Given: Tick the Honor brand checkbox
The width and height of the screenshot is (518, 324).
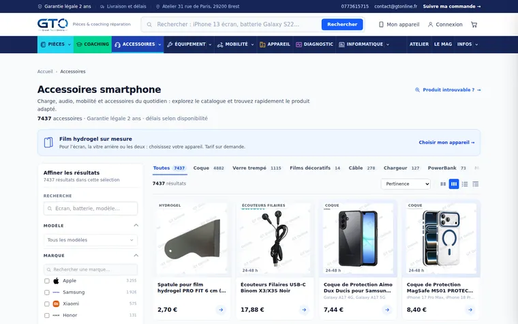Looking at the screenshot, I should pos(47,315).
